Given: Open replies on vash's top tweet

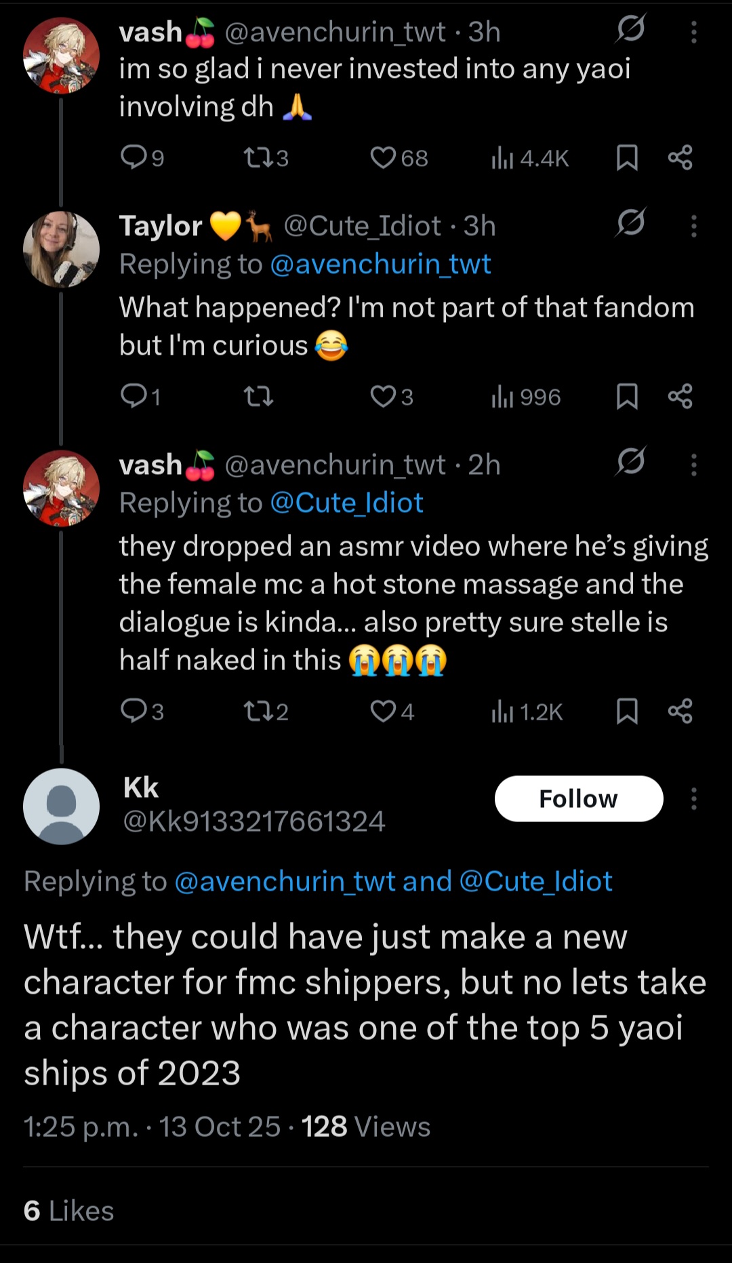Looking at the screenshot, I should click(x=142, y=158).
